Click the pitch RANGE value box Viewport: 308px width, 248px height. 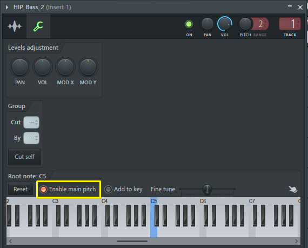pos(260,24)
